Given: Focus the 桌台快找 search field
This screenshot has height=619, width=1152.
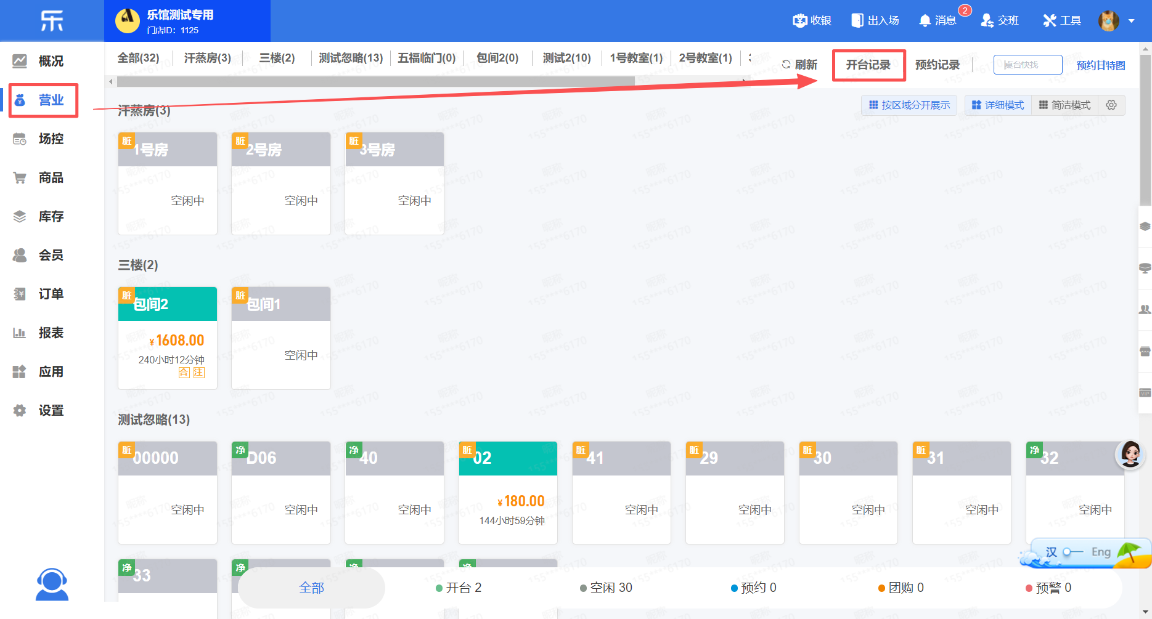Looking at the screenshot, I should pos(1027,65).
